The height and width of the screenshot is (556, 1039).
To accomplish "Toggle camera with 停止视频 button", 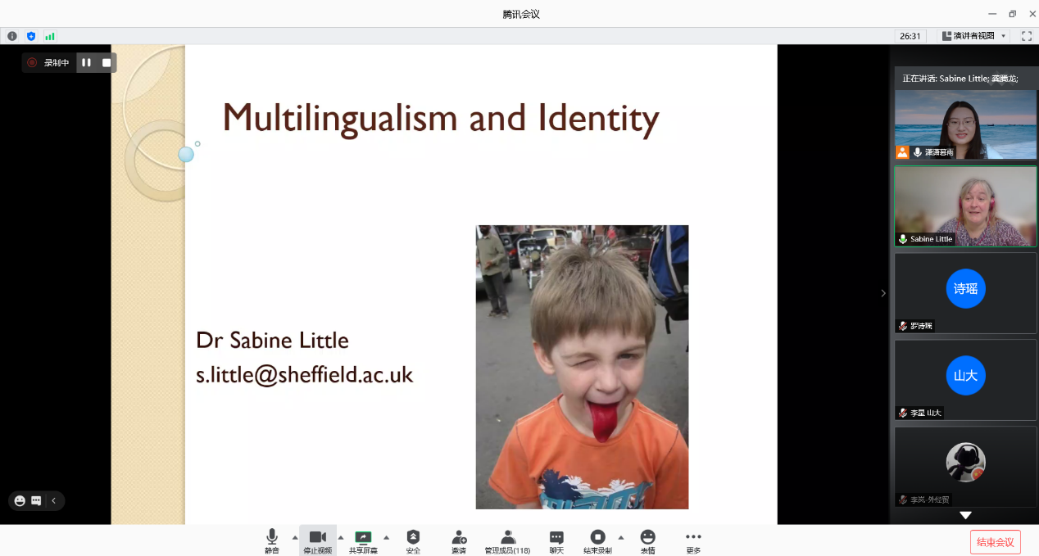I will tap(317, 537).
